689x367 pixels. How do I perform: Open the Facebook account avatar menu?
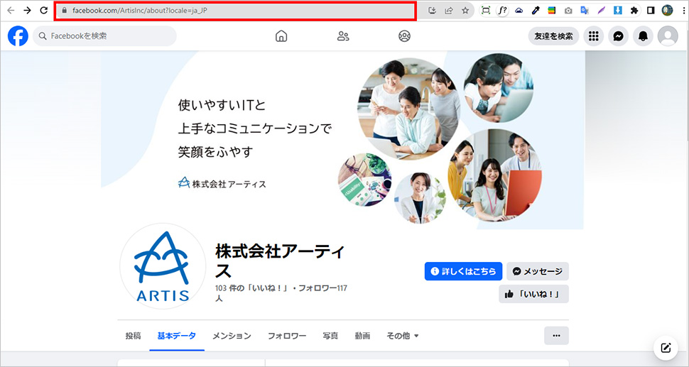pos(668,36)
